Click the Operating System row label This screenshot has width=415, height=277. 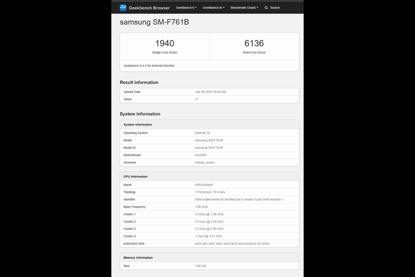136,133
